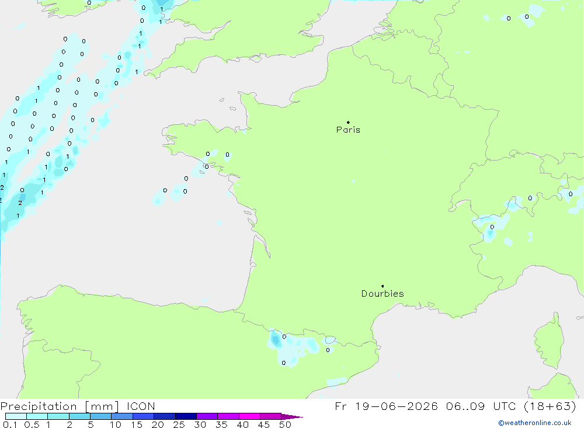The width and height of the screenshot is (584, 428).
Task: Click the lightest cyan legend swatch at 0.1
Action: 16,416
